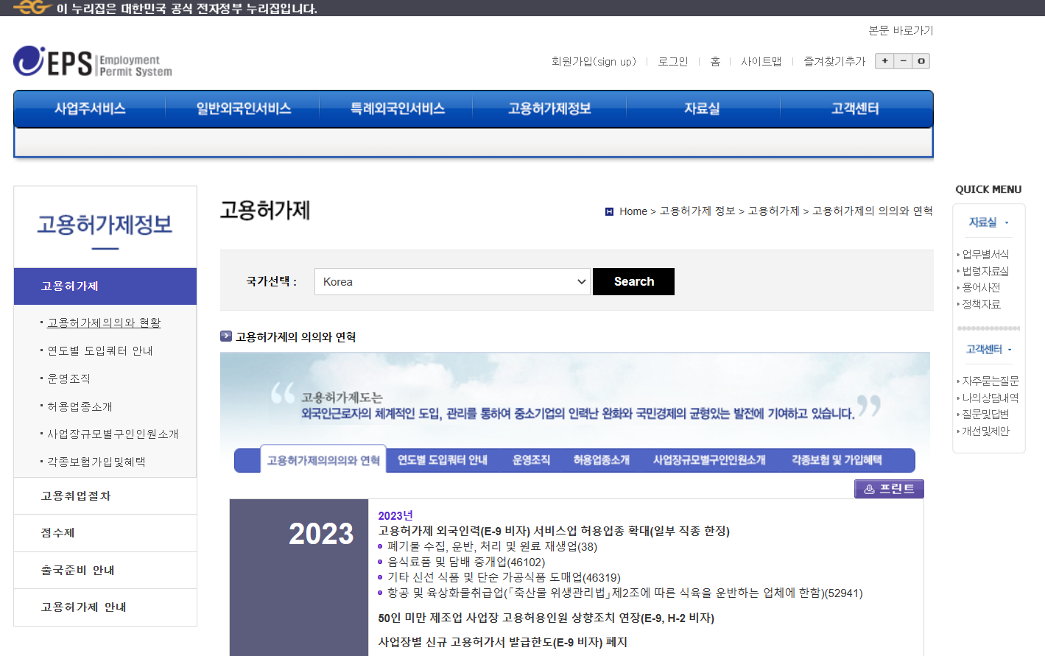Screen dimensions: 1045x656
Task: Click the Home icon in the breadcrumb trail
Action: point(609,211)
